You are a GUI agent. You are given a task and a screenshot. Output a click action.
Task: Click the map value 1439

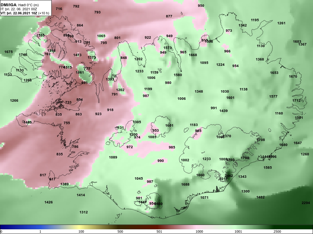pos(223,111)
